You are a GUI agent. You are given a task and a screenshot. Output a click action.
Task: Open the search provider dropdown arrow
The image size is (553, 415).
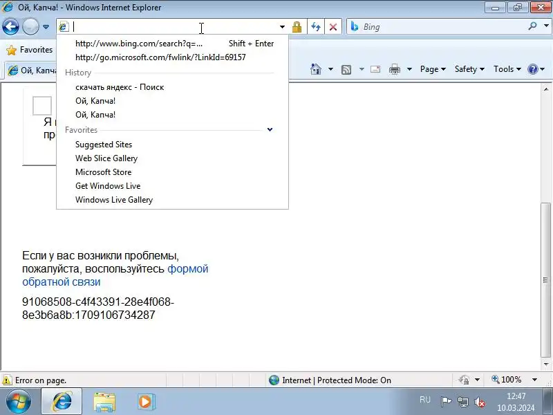[546, 26]
